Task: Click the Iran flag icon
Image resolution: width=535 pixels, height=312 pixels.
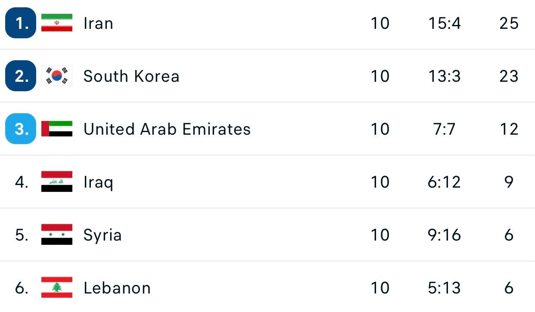Action: tap(57, 23)
